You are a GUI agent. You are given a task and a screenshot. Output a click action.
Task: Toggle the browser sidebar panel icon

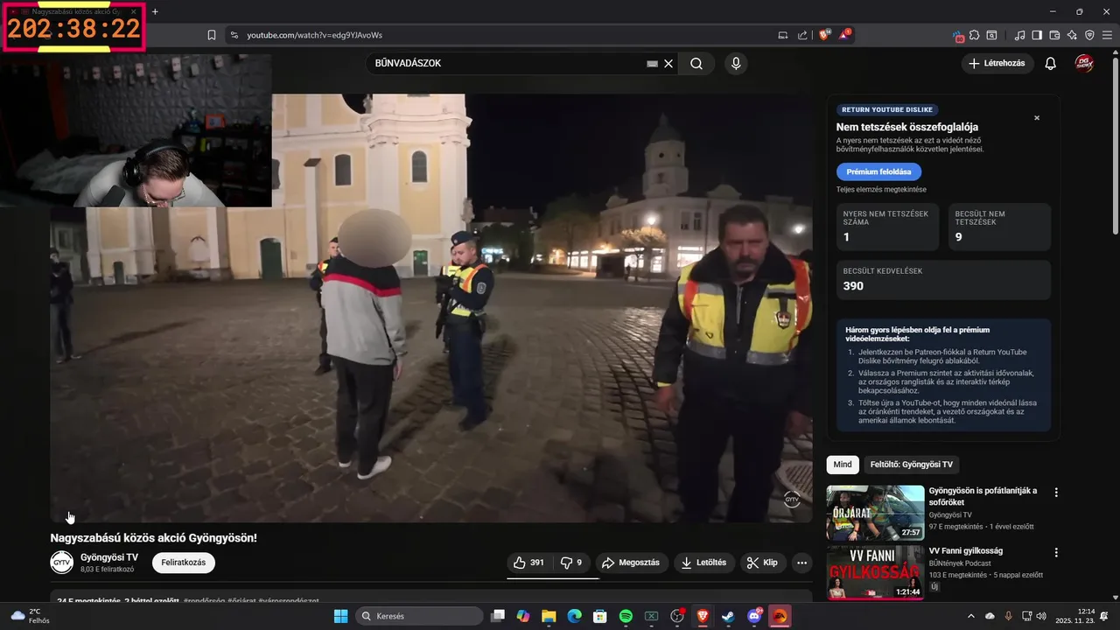1037,35
